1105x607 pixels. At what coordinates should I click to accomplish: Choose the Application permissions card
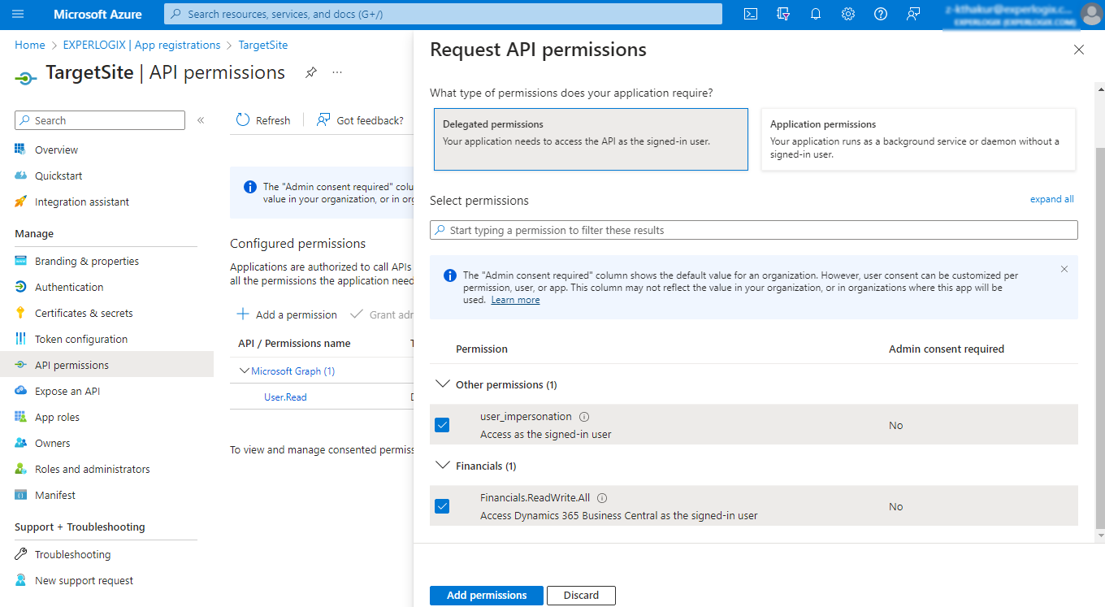[x=918, y=140]
